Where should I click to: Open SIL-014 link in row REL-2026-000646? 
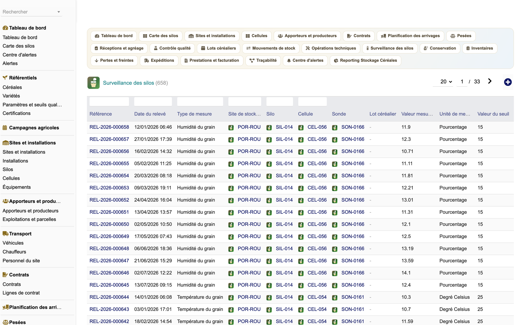coord(284,273)
